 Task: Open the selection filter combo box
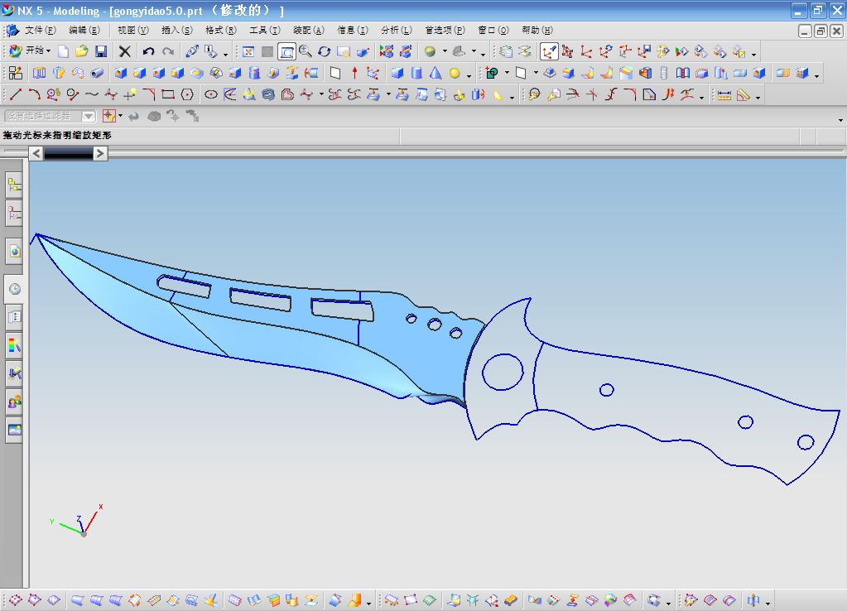click(50, 116)
